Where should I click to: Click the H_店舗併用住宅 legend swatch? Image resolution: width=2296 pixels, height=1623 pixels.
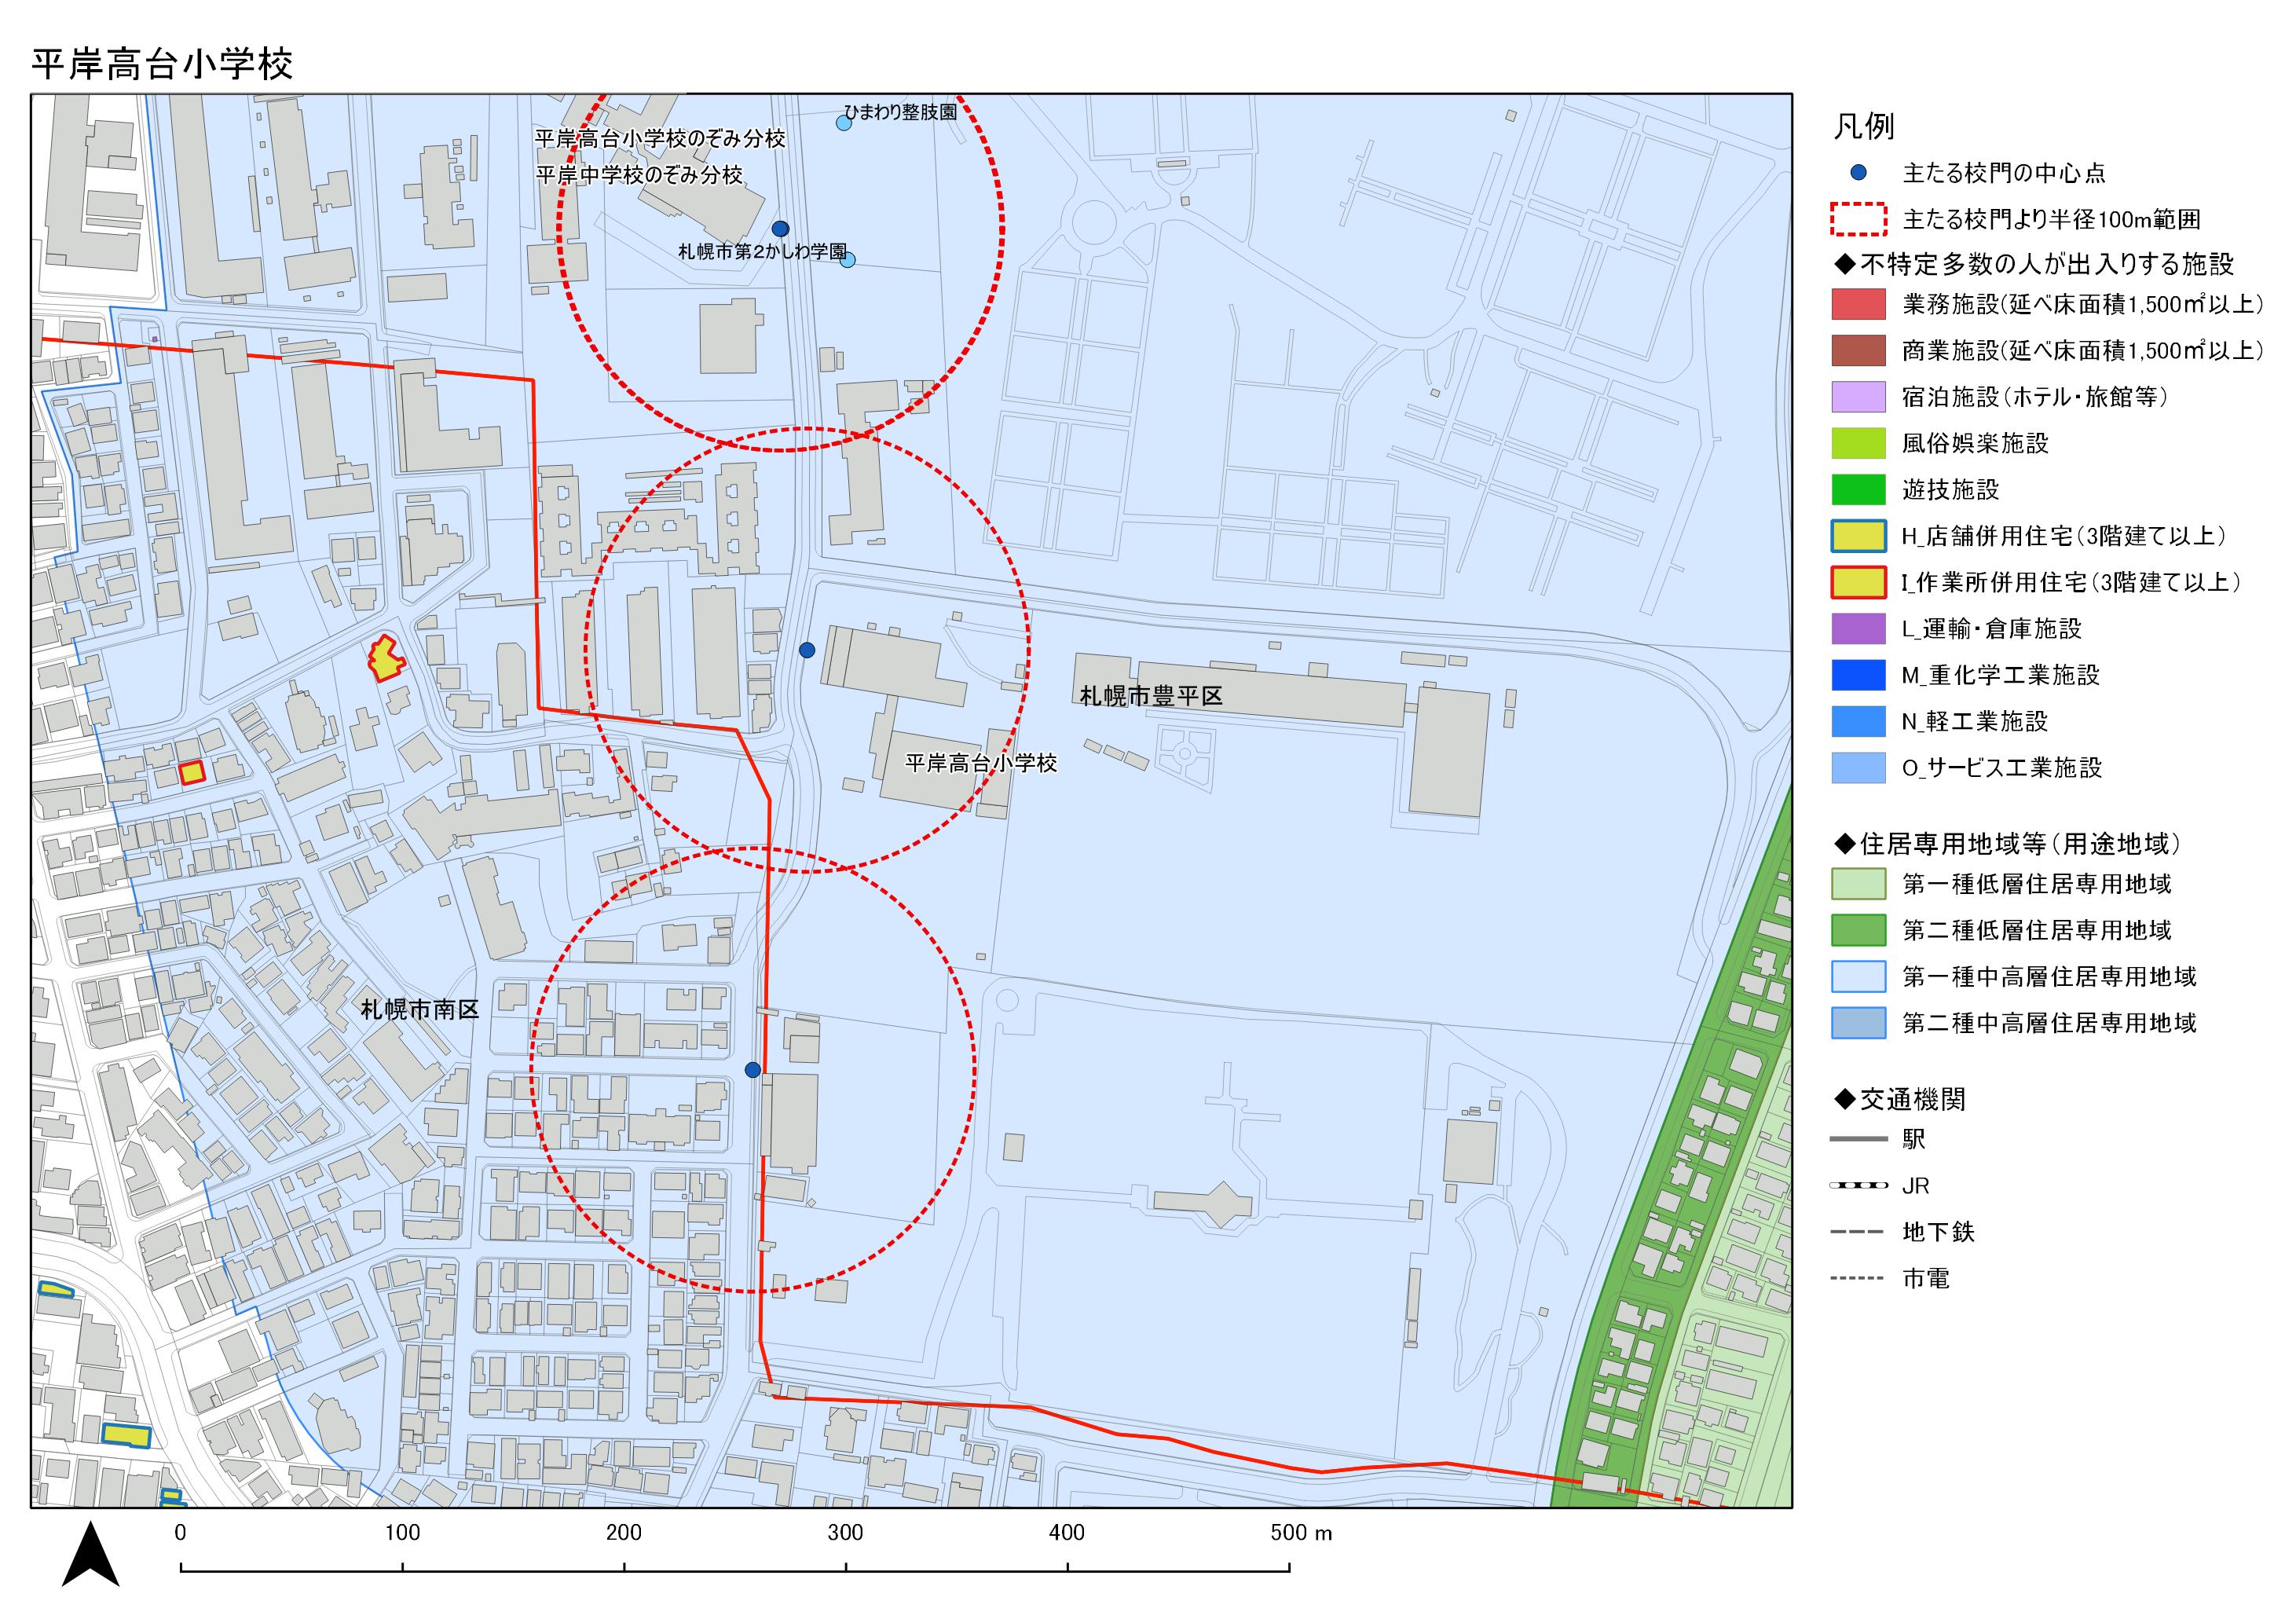[1858, 536]
